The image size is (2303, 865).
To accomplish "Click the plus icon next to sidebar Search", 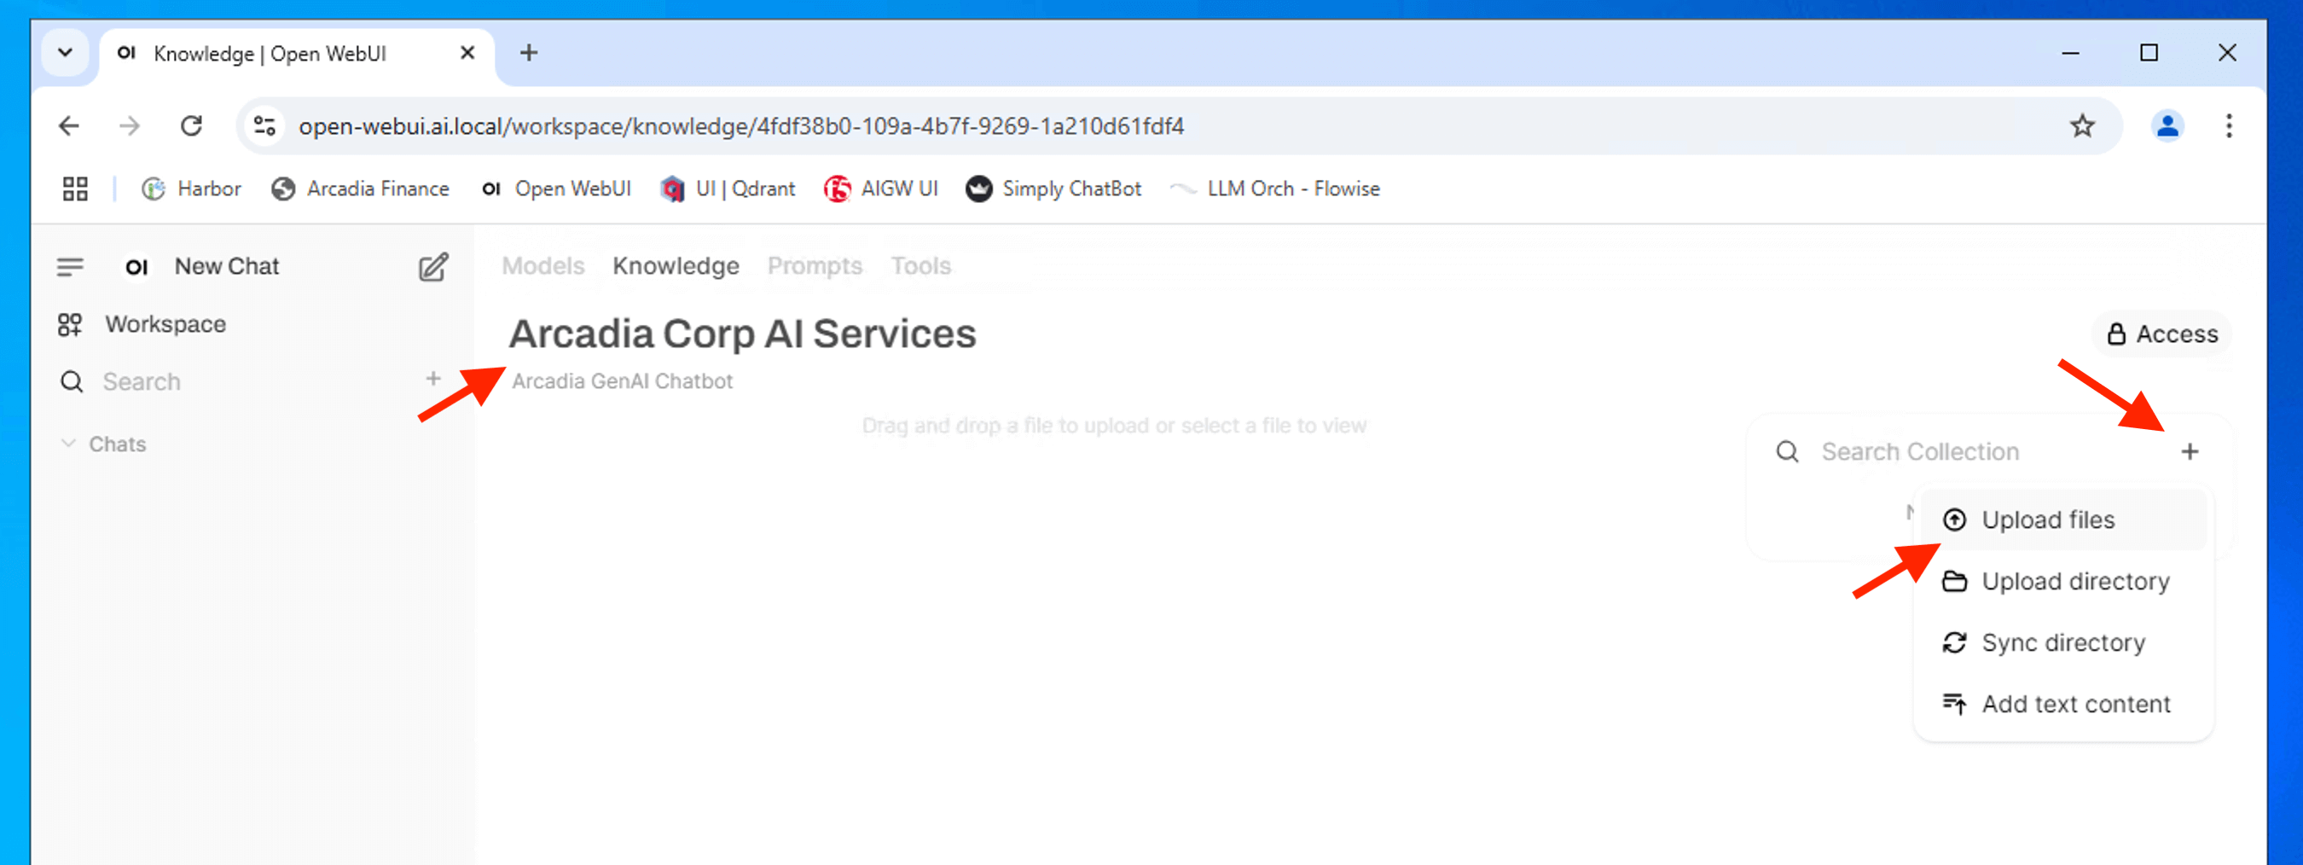I will pyautogui.click(x=432, y=380).
